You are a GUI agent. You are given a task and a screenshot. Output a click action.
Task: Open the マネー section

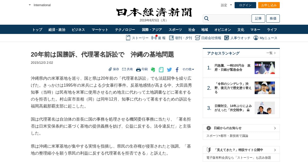(255, 30)
